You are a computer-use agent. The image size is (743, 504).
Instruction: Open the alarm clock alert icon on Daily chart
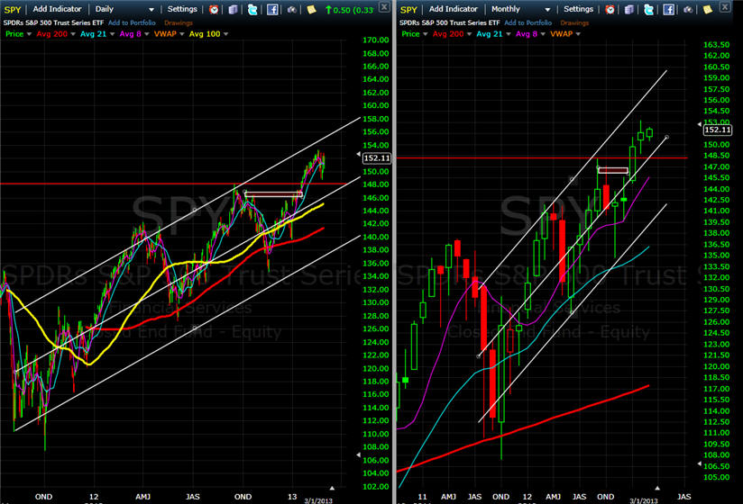[x=214, y=10]
